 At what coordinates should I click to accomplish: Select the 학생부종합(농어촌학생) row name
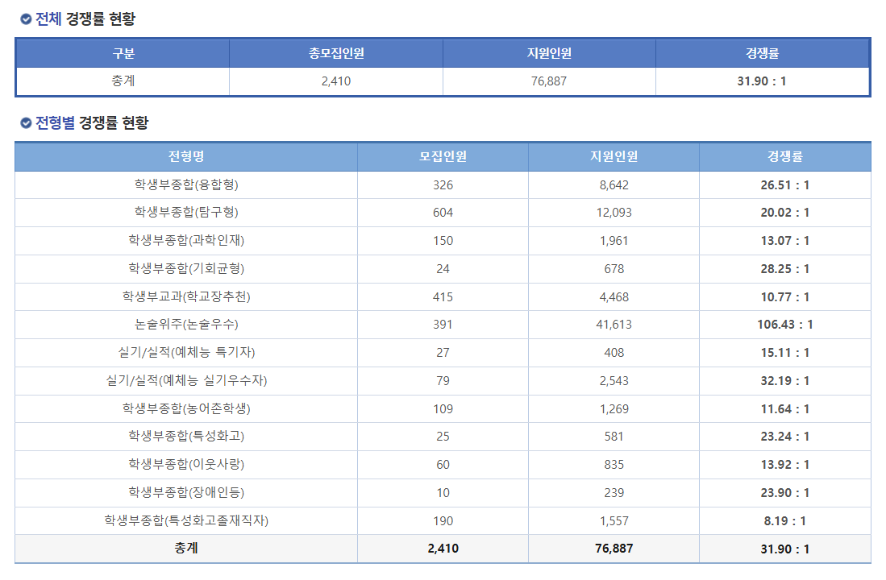tap(186, 409)
